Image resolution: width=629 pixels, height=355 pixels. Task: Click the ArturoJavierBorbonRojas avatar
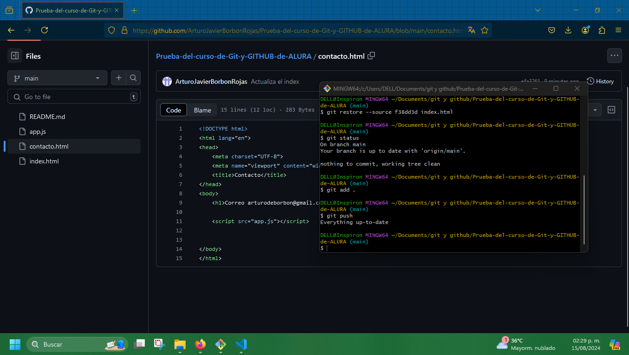[167, 81]
